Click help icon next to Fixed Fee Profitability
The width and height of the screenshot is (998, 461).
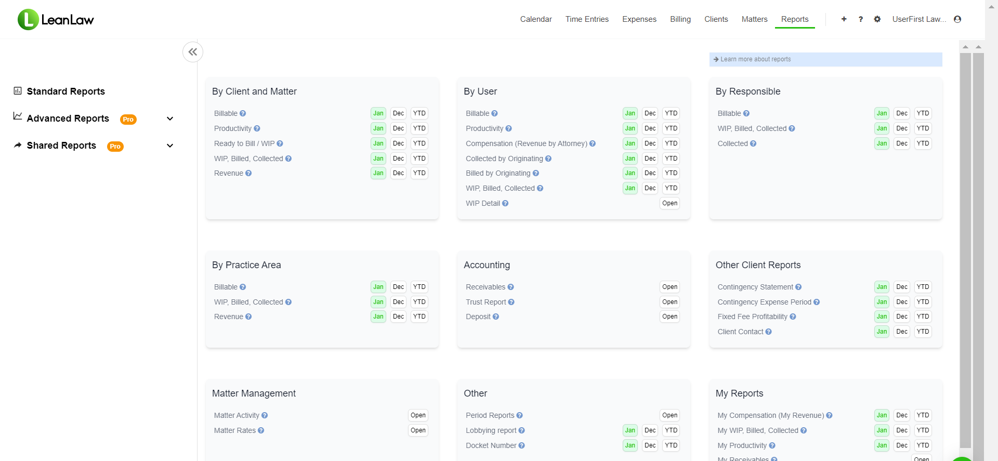point(793,317)
